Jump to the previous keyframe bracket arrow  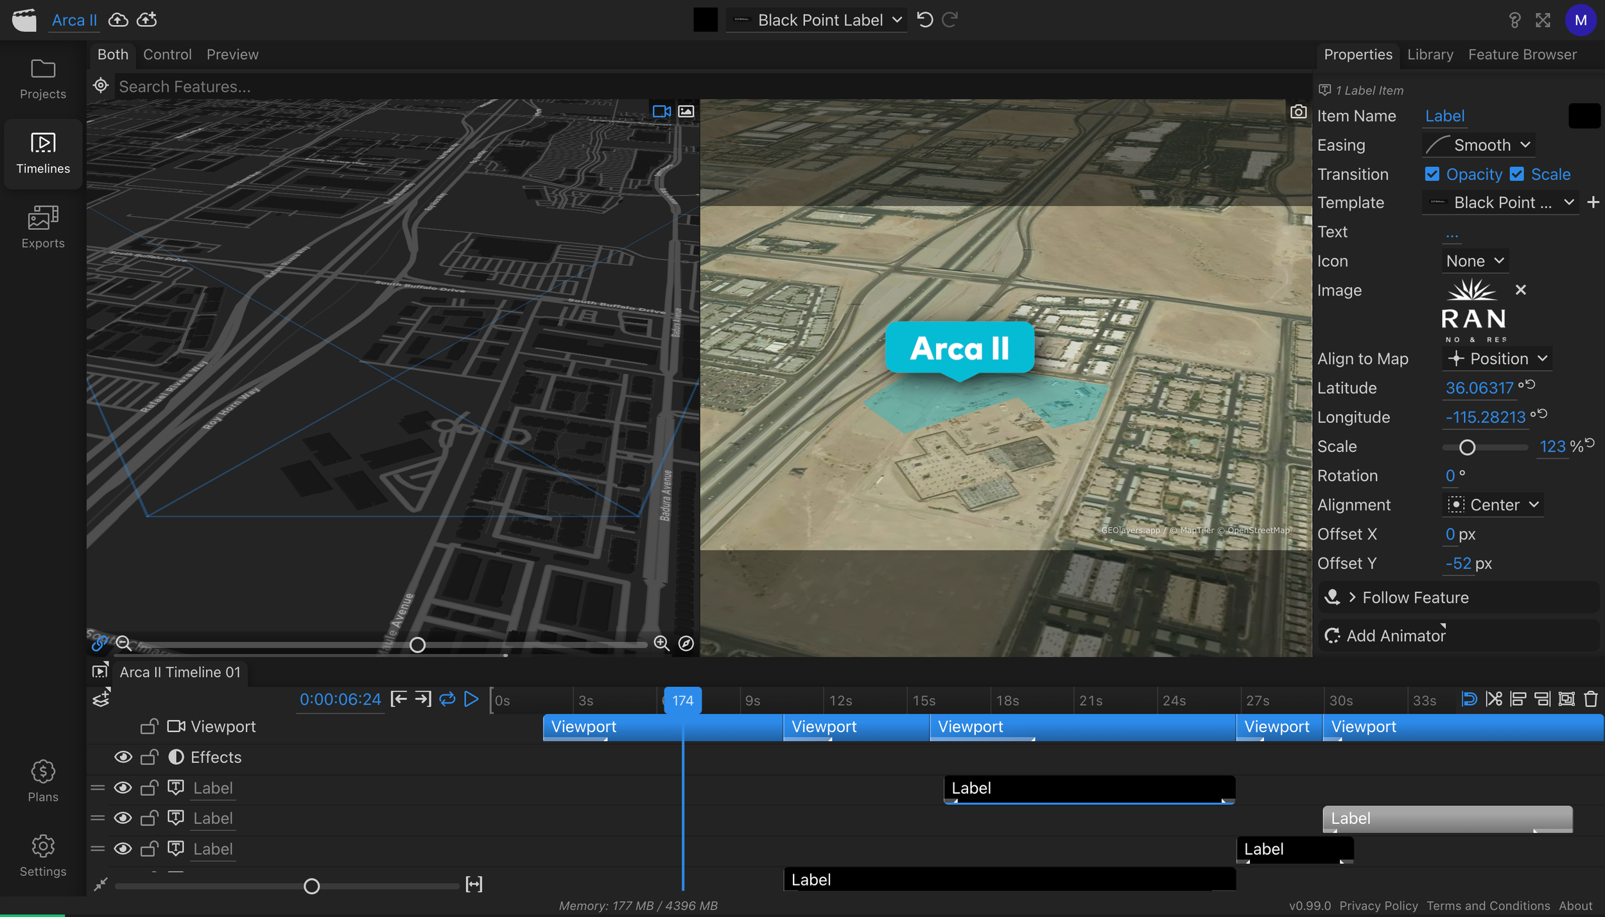(399, 699)
